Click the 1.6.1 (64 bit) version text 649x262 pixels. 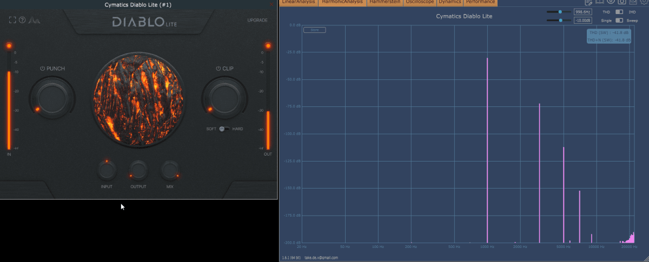(290, 258)
